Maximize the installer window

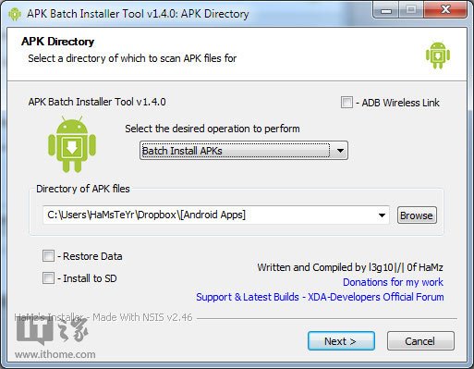click(x=411, y=11)
